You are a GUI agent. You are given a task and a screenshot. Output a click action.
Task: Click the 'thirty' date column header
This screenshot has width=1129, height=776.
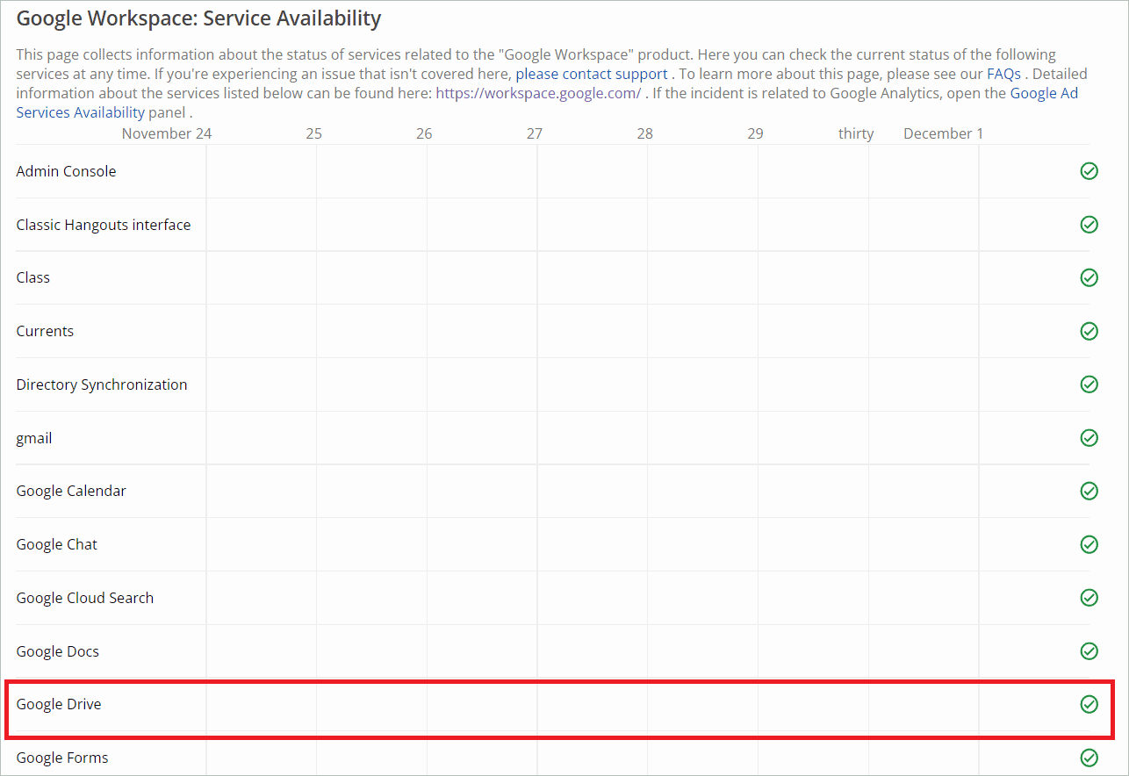856,133
